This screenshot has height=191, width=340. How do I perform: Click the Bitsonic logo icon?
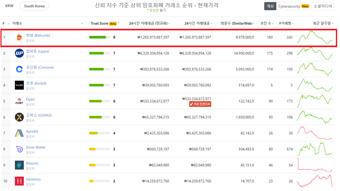tap(19, 165)
